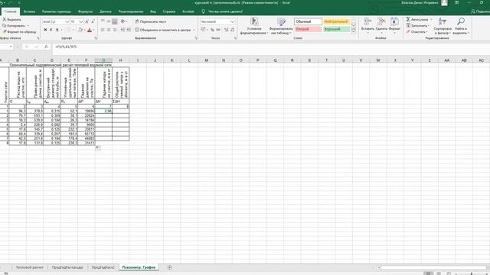Decrease decimal places
The height and width of the screenshot is (275, 490).
pyautogui.click(x=232, y=30)
